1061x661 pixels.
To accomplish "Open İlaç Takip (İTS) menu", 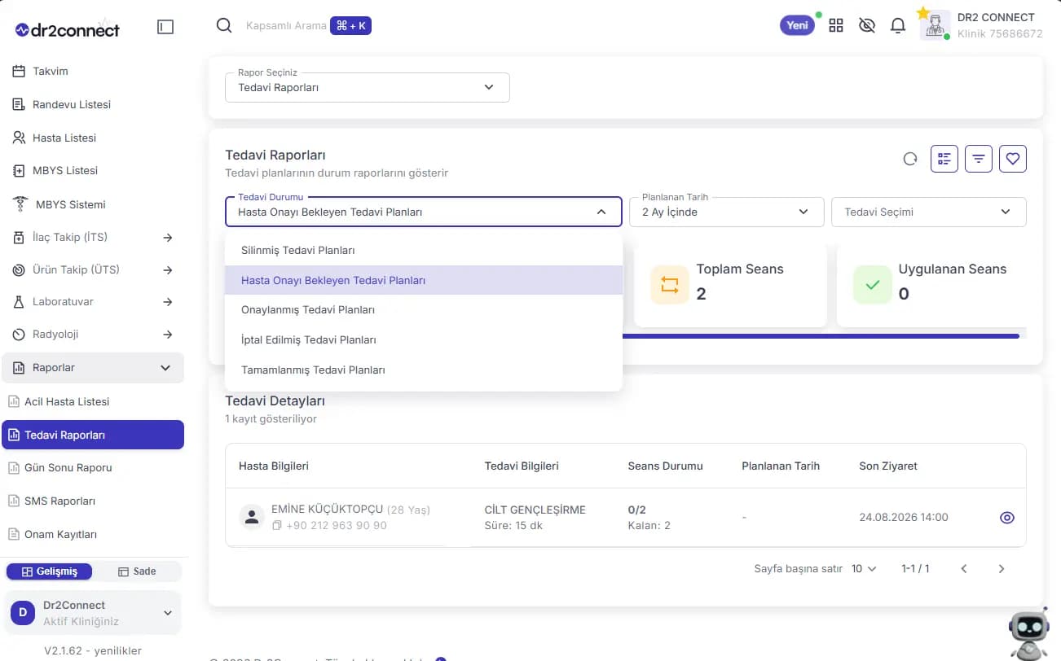I will pyautogui.click(x=93, y=238).
